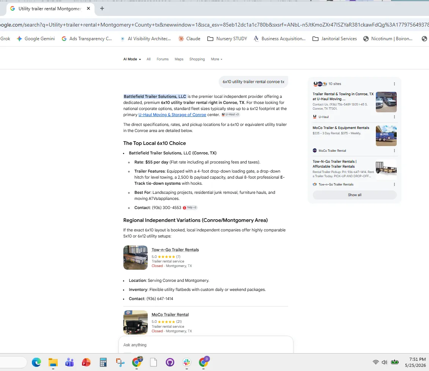Viewport: 429px width, 371px height.
Task: Select The Top Local 6x10 Choice heading
Action: coord(154,143)
